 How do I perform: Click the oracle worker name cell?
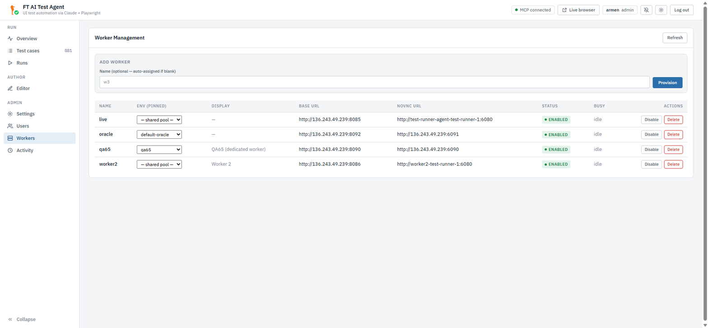(106, 134)
